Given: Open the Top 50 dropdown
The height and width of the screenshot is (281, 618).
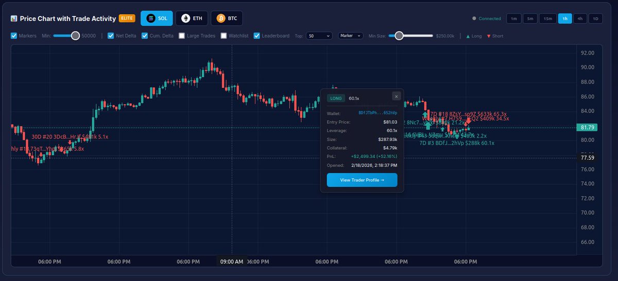Looking at the screenshot, I should [319, 36].
